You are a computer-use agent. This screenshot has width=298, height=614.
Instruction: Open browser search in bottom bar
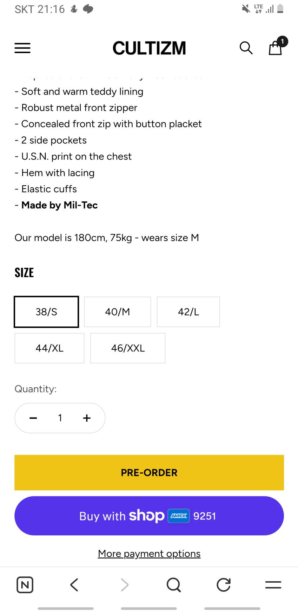tap(174, 585)
